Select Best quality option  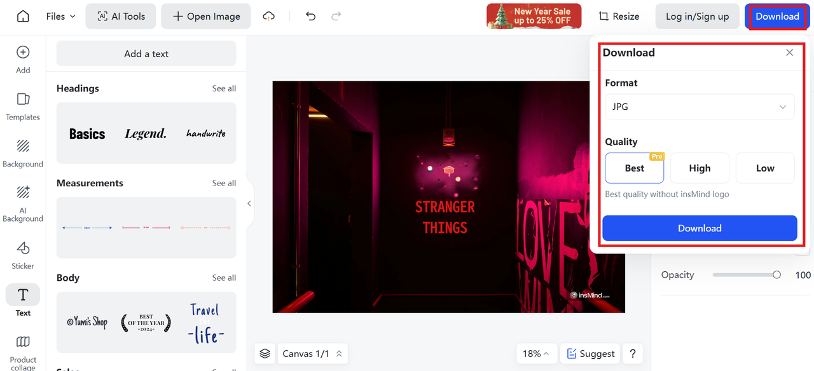pos(635,168)
